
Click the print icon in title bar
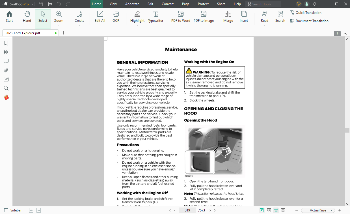click(50, 4)
